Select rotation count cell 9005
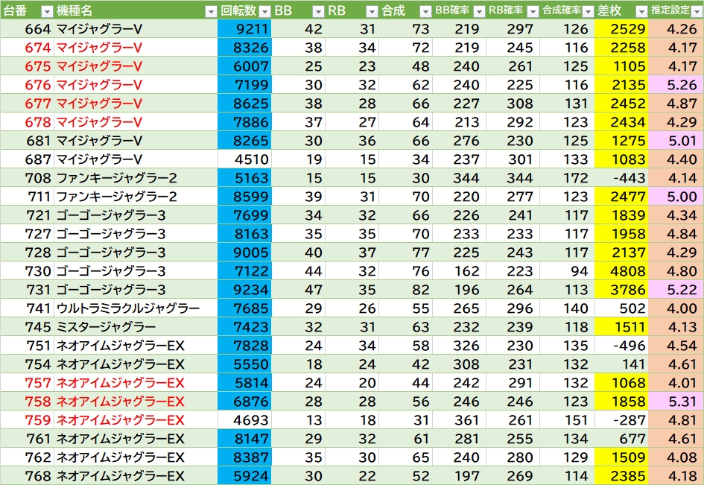 coord(244,253)
